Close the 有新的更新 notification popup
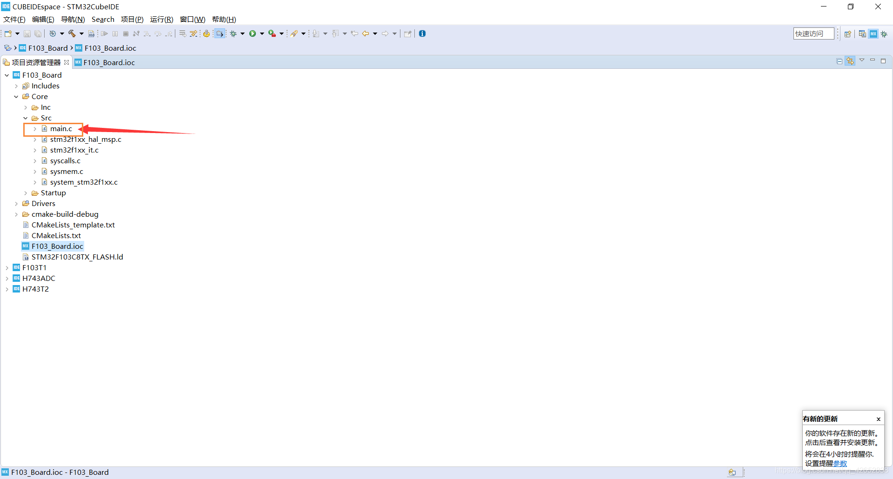Image resolution: width=893 pixels, height=479 pixels. click(879, 419)
